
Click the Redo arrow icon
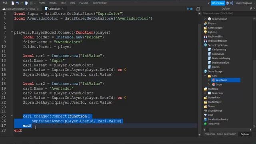point(22,3)
